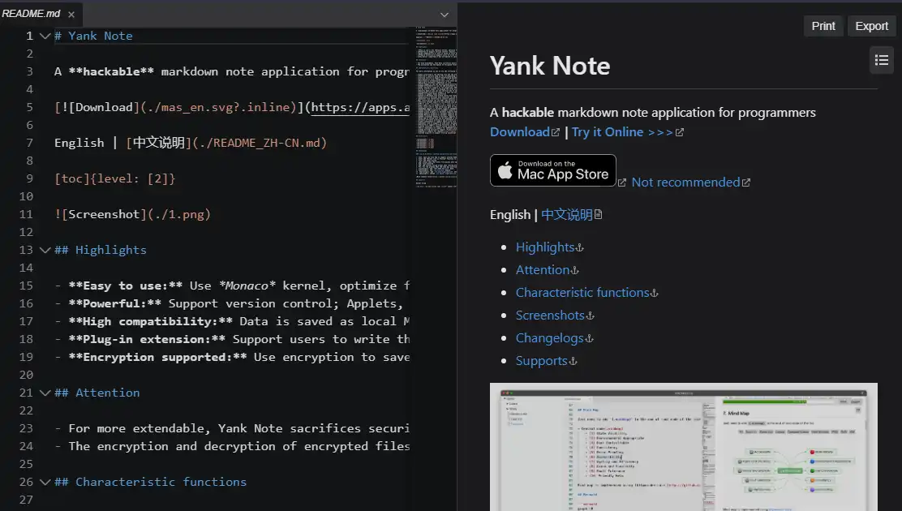
Task: Open the Download link in preview
Action: click(x=519, y=131)
